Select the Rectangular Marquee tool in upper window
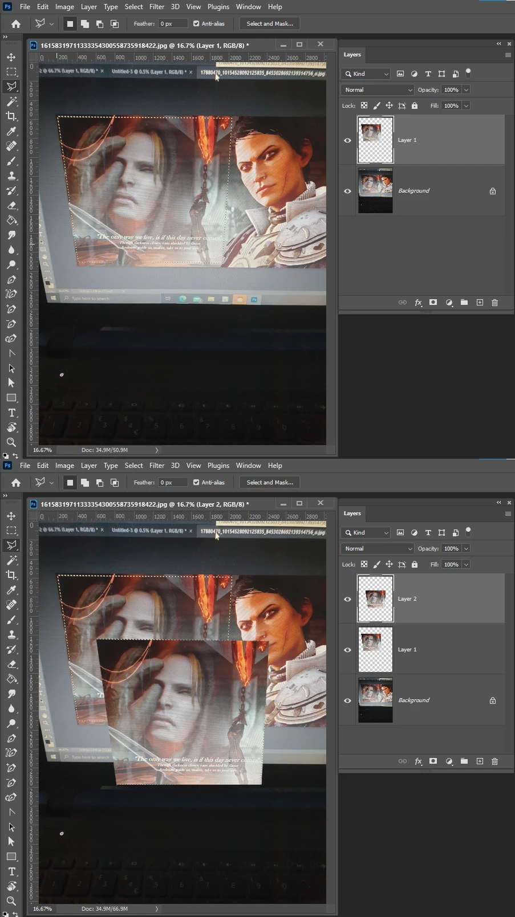This screenshot has width=515, height=917. tap(11, 72)
